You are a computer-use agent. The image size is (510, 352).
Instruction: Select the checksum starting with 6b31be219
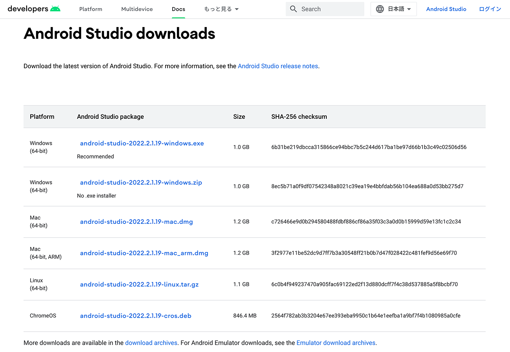[x=369, y=147]
